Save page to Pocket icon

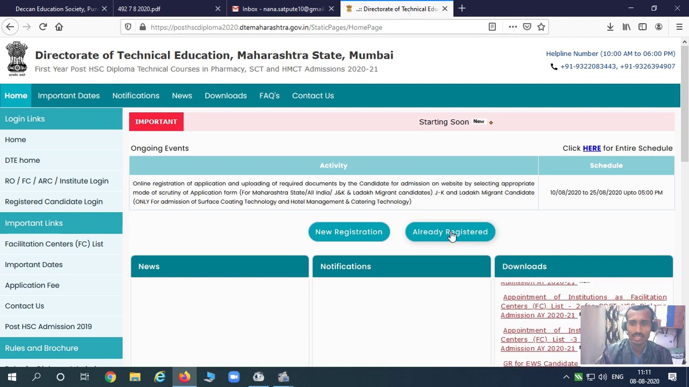point(527,27)
